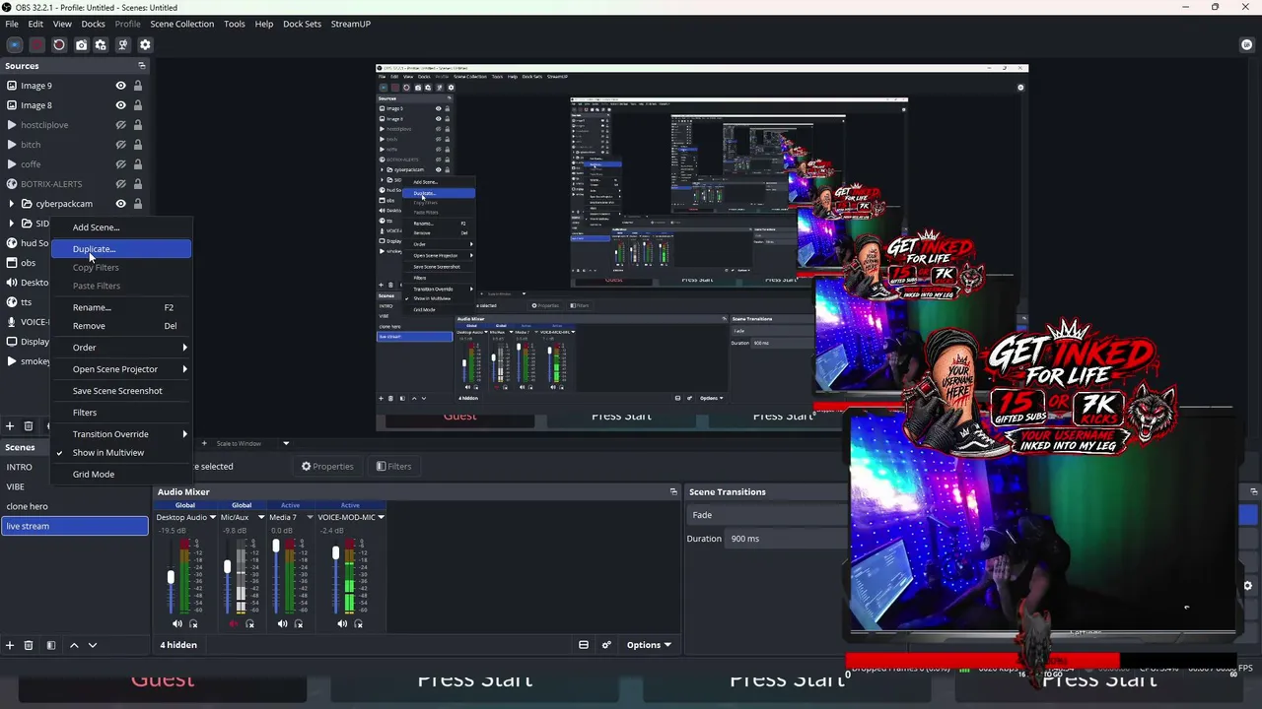This screenshot has width=1262, height=709.
Task: Open the Media 7 dropdown arrow
Action: [x=310, y=517]
